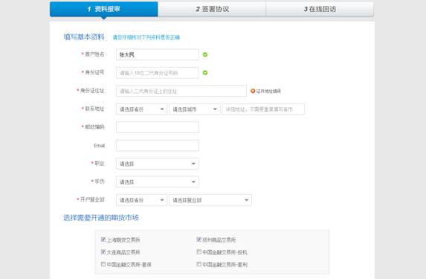426x279 pixels.
Task: Toggle 郑州商品交易所 checkbox
Action: click(x=199, y=240)
